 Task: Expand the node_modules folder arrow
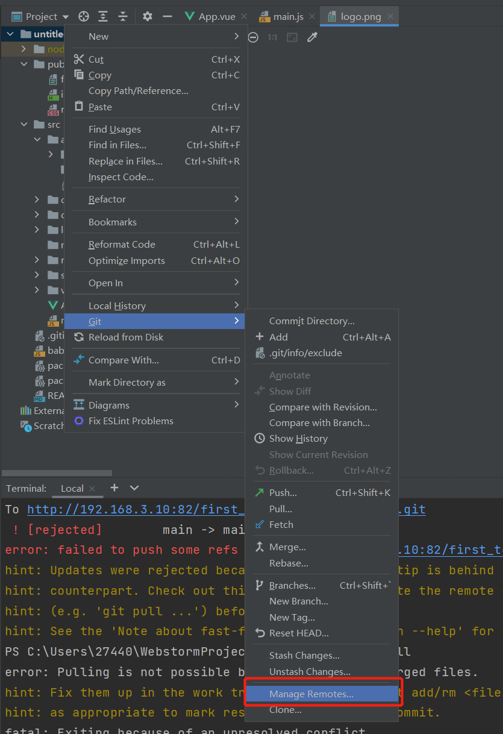(x=24, y=49)
